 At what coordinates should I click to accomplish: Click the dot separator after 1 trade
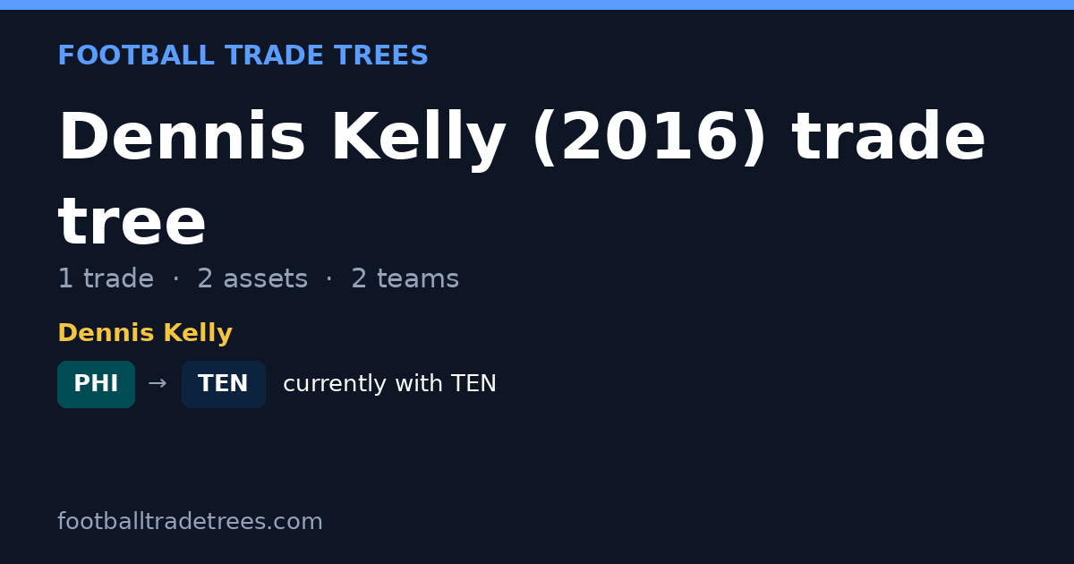point(175,279)
